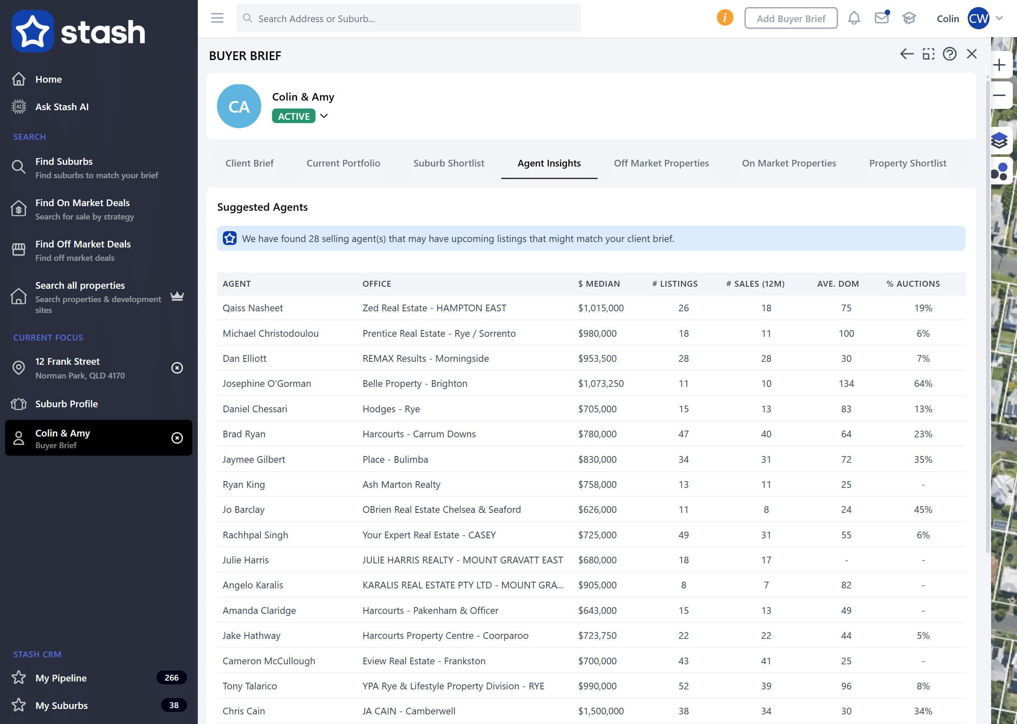Open the Off Market Properties tab
Screen dimensions: 1017x724
pos(661,163)
